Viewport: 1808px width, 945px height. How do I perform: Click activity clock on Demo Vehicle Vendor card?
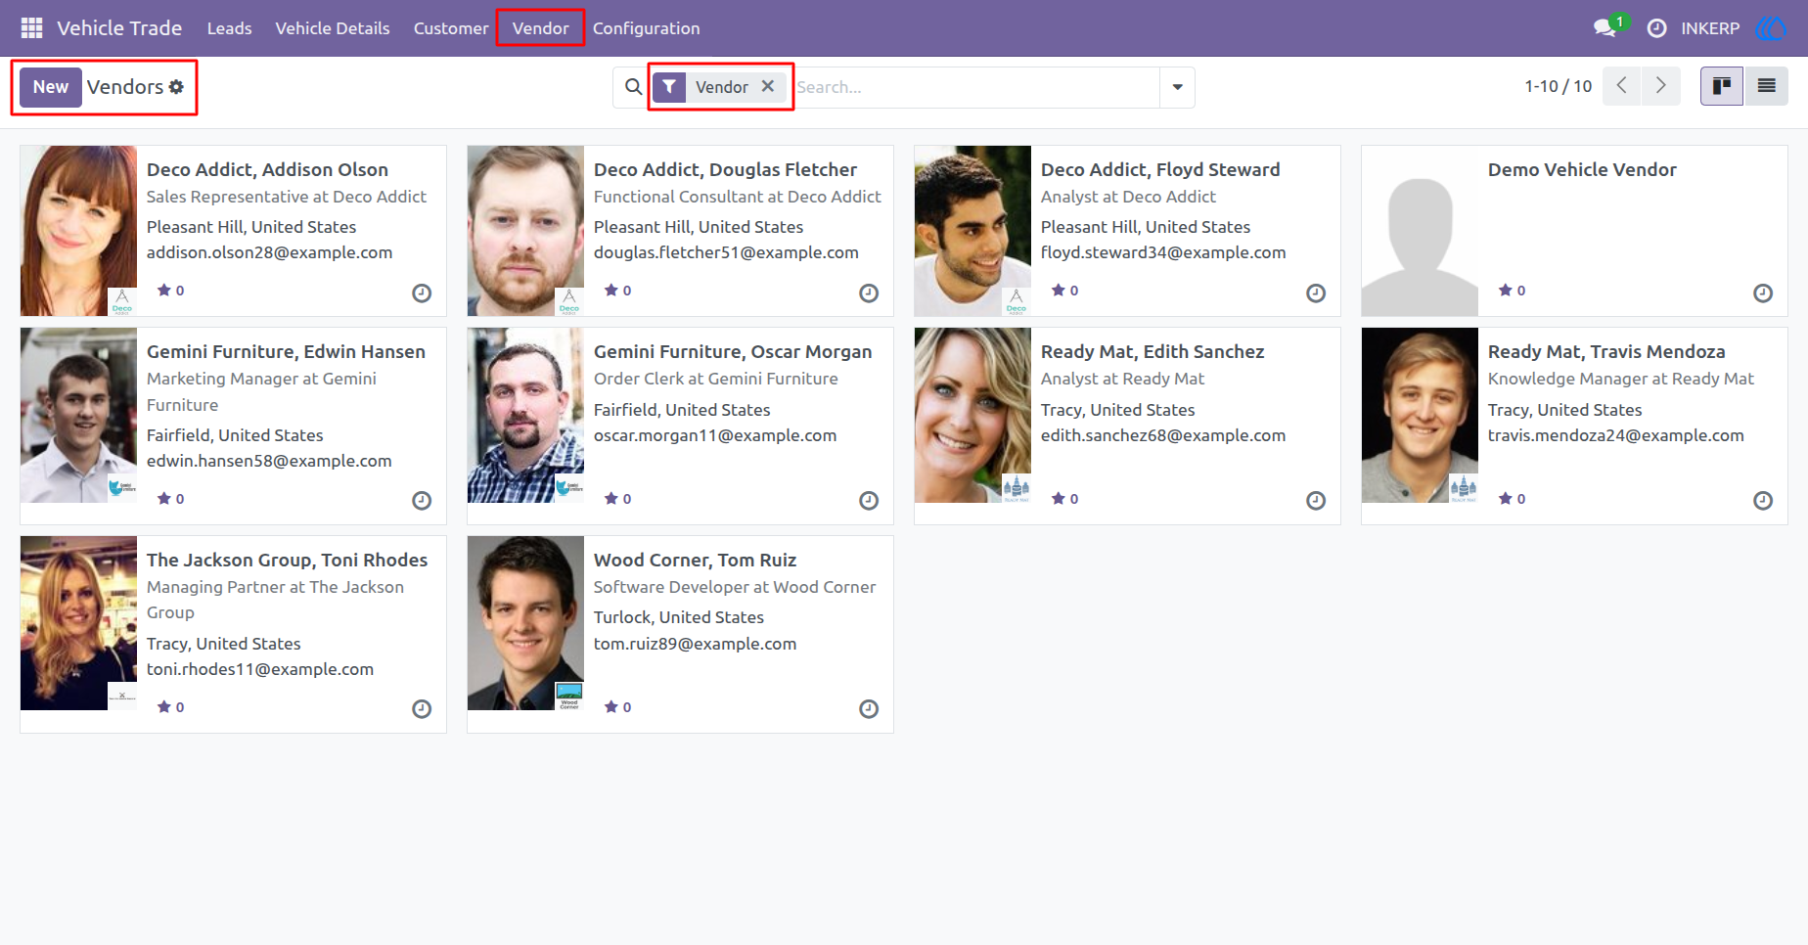coord(1763,292)
